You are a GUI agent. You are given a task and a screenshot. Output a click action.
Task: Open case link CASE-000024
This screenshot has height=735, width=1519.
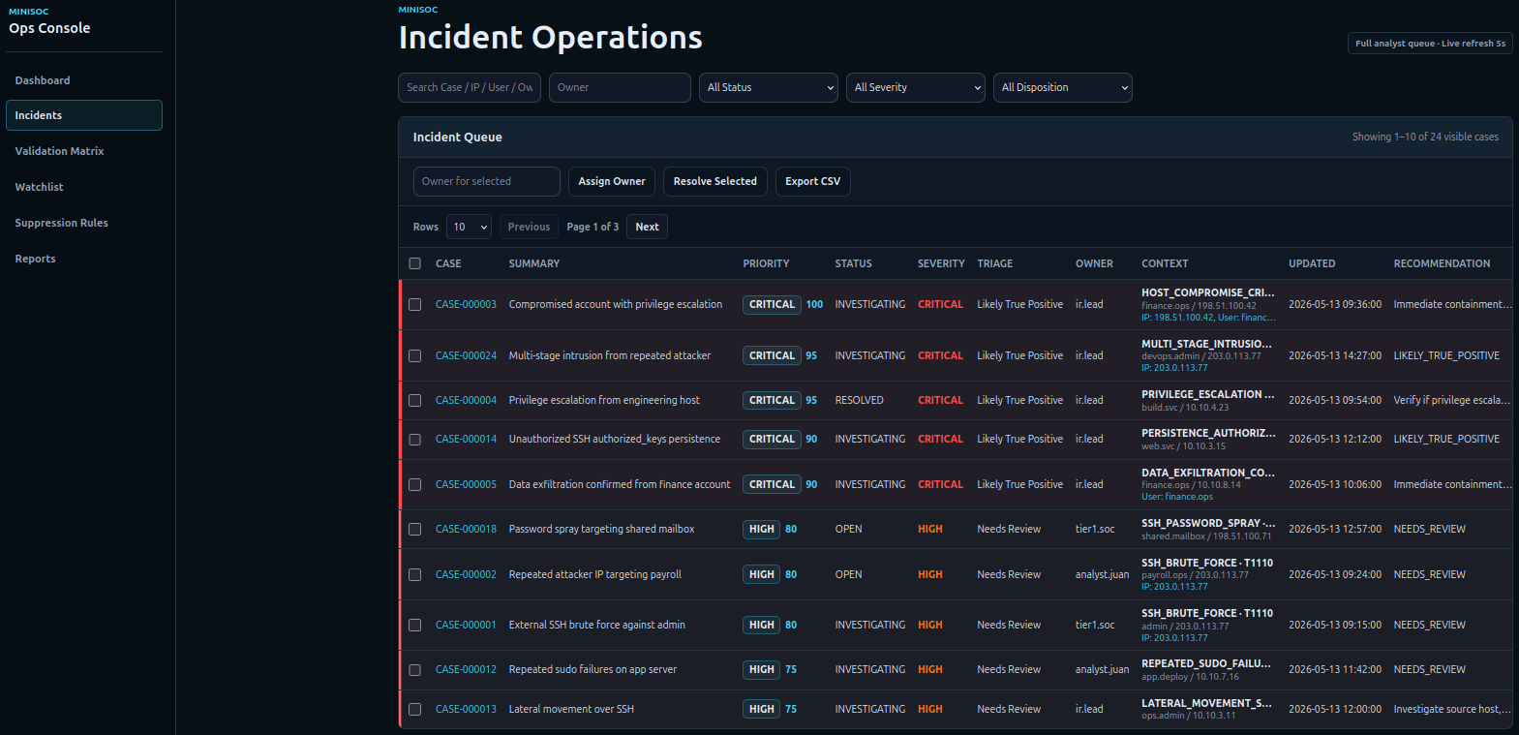[466, 355]
